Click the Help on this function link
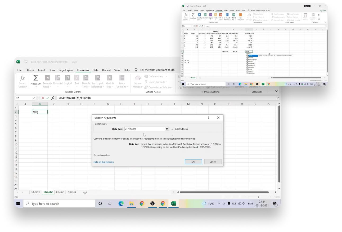This screenshot has width=342, height=232. tap(103, 162)
